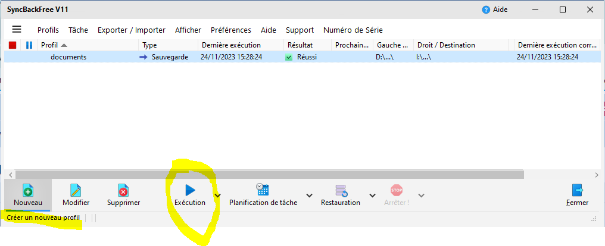Click the scrollbar right arrow
This screenshot has height=246, width=605.
(x=597, y=175)
